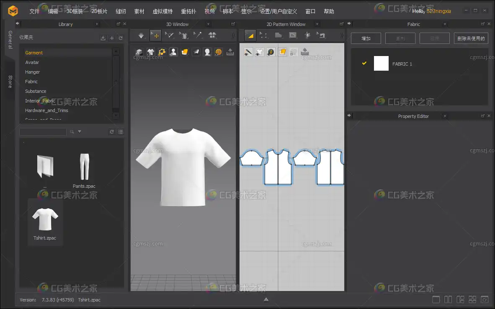Switch to the Store side tab
Screen dimensions: 495x309
[x=10, y=82]
